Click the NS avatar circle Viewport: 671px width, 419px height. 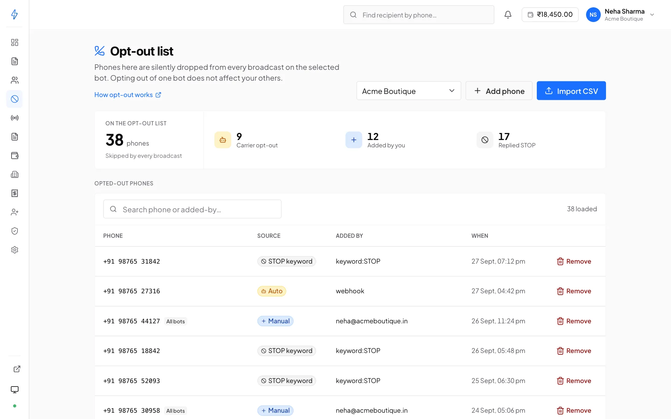point(593,15)
